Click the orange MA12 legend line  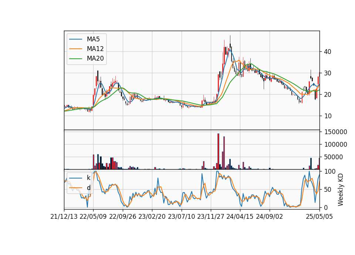75,49
